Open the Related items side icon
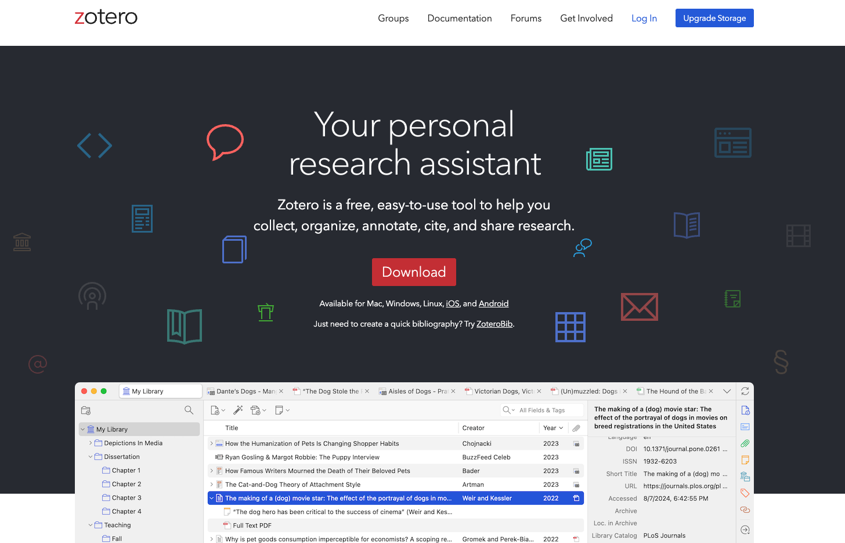The width and height of the screenshot is (845, 543). tap(745, 510)
